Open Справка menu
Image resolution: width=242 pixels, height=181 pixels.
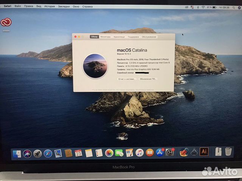point(87,6)
